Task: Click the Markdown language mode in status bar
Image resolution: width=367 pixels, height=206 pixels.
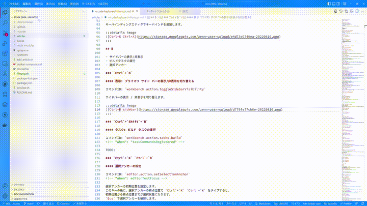Action: 263,203
